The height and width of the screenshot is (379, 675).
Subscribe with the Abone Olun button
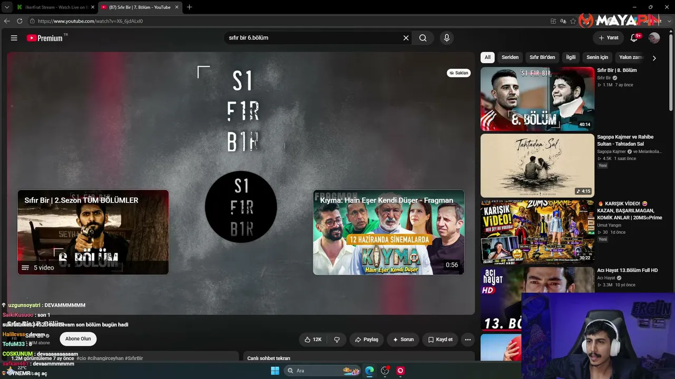tap(78, 339)
